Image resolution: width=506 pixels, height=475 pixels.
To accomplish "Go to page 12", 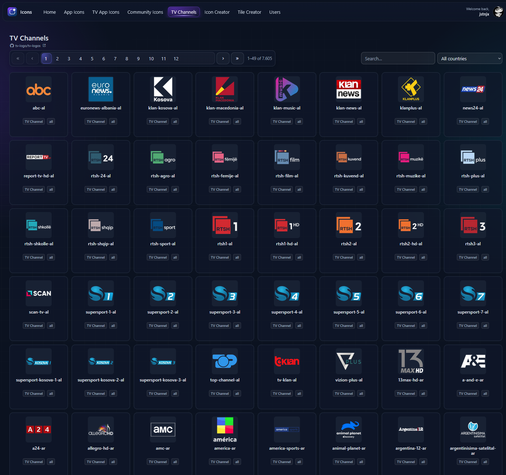I will point(176,59).
